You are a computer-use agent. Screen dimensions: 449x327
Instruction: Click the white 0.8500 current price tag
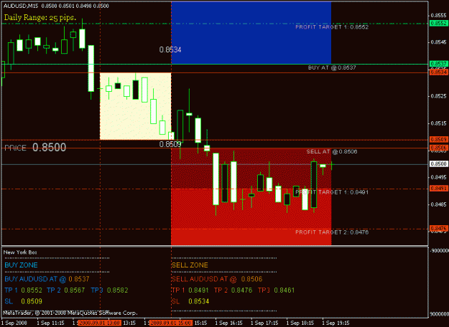tap(438, 163)
